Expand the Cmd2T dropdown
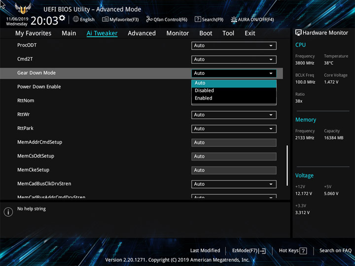 tap(234, 60)
